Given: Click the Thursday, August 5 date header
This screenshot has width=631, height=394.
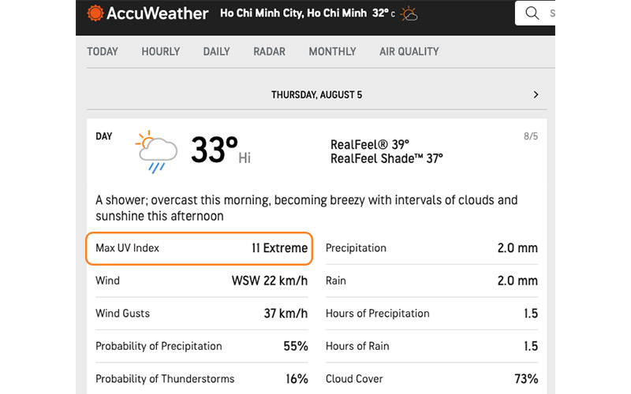Looking at the screenshot, I should [317, 95].
